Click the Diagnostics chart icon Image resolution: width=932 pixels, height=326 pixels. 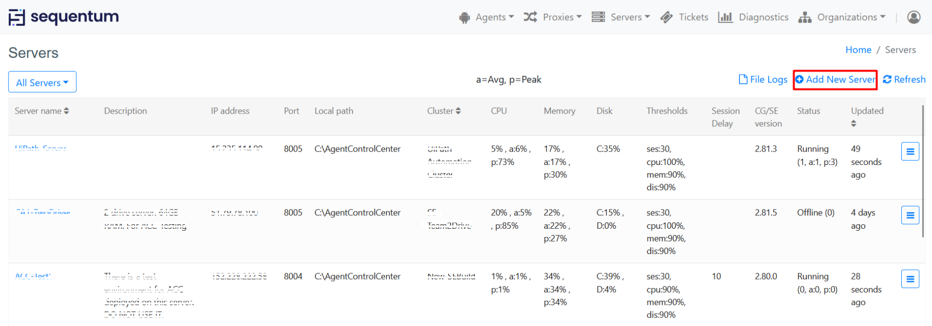pyautogui.click(x=725, y=17)
